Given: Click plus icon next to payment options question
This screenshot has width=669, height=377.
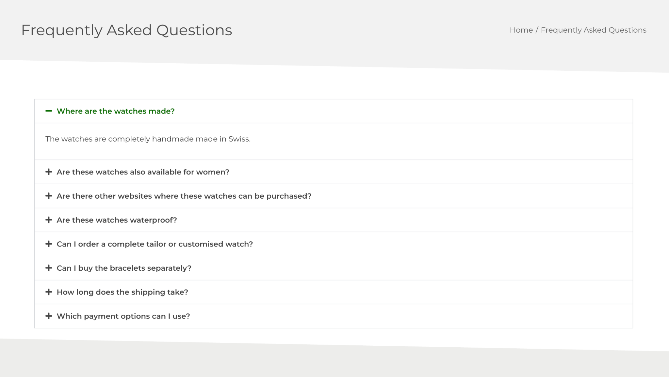Looking at the screenshot, I should (49, 316).
